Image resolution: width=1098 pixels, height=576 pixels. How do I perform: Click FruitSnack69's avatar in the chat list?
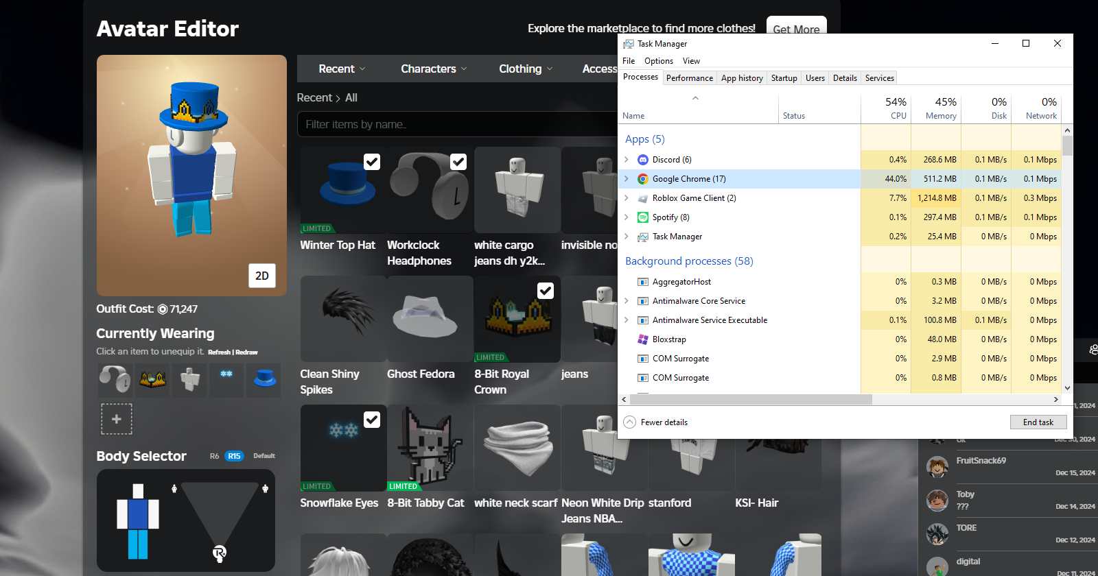point(937,467)
